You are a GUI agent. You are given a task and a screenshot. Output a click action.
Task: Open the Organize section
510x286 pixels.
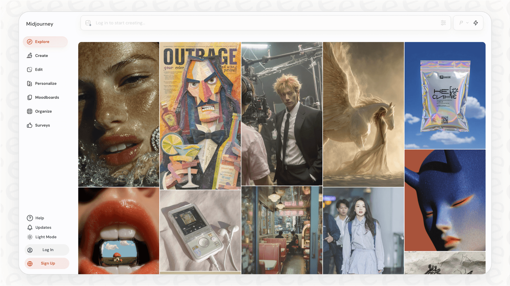click(x=43, y=111)
